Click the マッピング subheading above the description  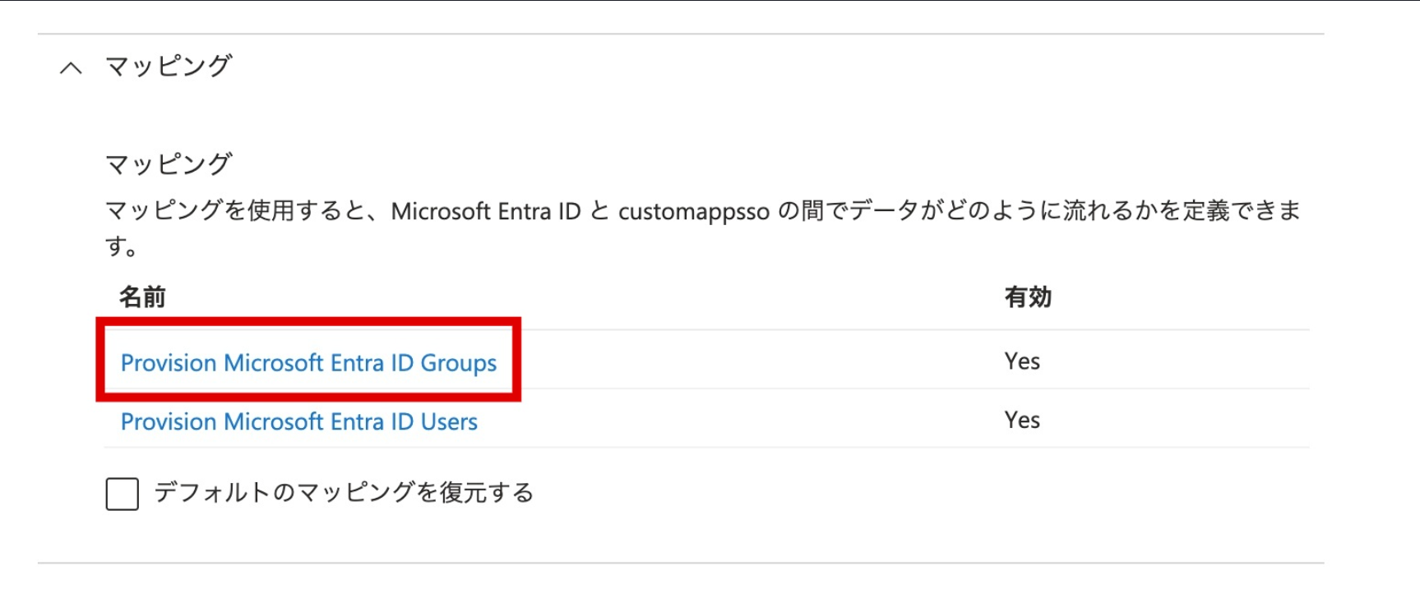click(x=169, y=164)
